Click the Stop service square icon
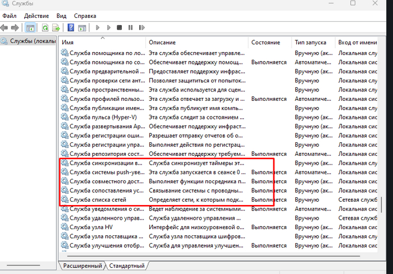Viewport: 393px width, 274px height. (x=119, y=27)
